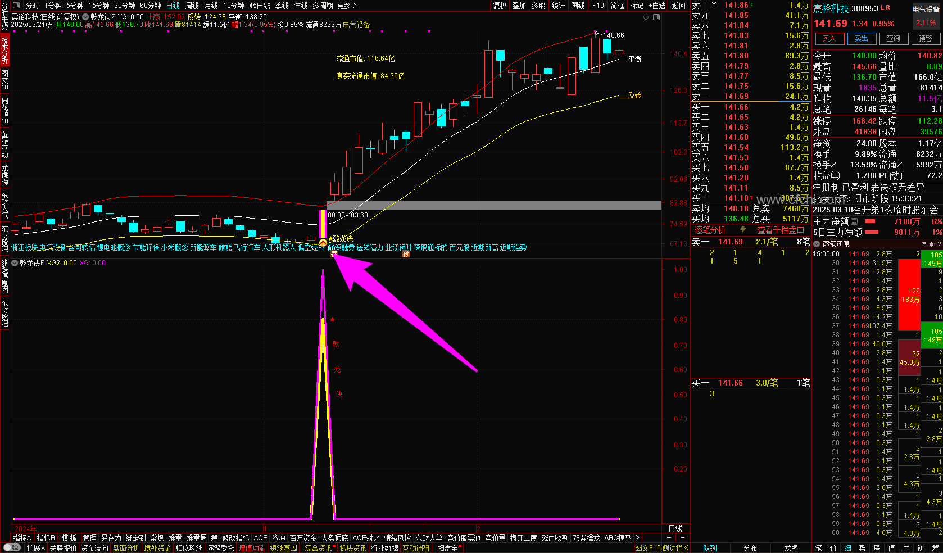Image resolution: width=943 pixels, height=553 pixels.
Task: Select the ABC模型 indicator
Action: [x=618, y=538]
